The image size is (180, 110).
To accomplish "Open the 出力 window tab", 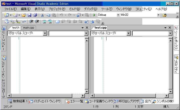I will point(146,101).
